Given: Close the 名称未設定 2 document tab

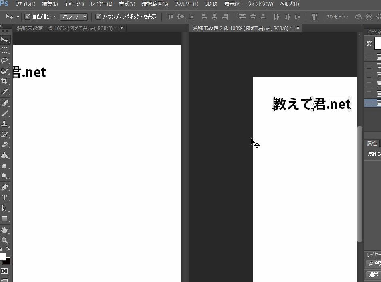Looking at the screenshot, I should point(298,28).
